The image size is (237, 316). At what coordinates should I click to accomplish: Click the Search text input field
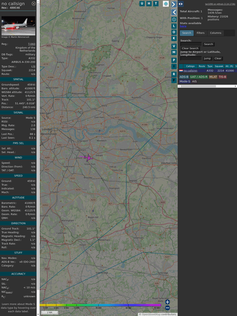(x=191, y=44)
